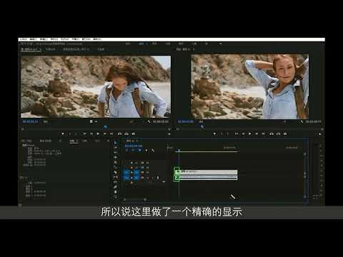The image size is (343, 257).
Task: Go to Out point in Source monitor
Action: click(111, 134)
